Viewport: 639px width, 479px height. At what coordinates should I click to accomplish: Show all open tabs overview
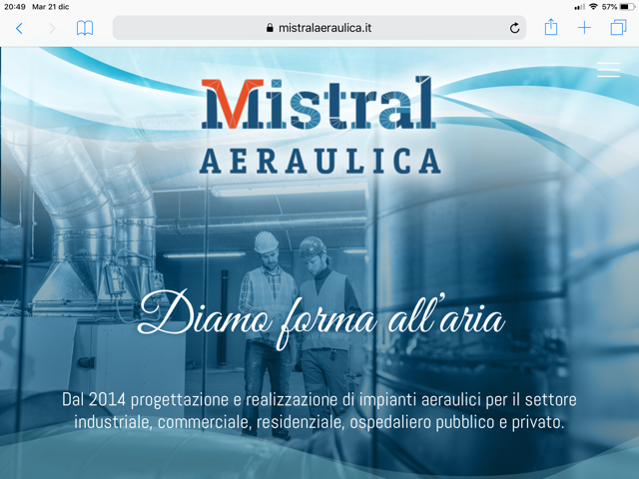click(x=618, y=28)
